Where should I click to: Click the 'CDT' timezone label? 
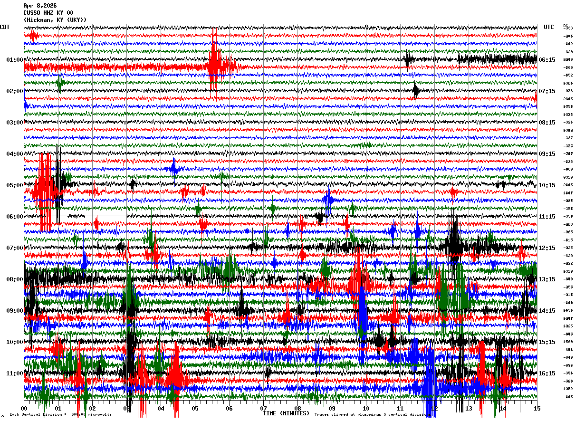click(5, 27)
